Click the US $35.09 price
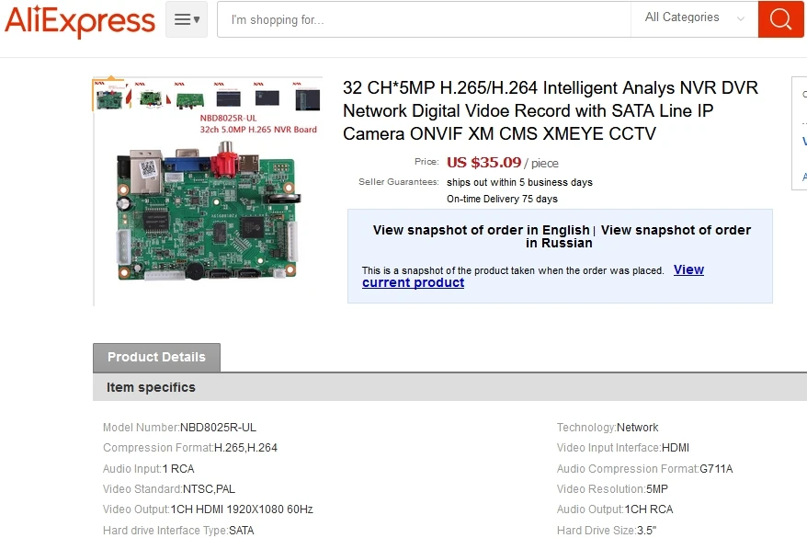The height and width of the screenshot is (538, 807). click(x=483, y=163)
